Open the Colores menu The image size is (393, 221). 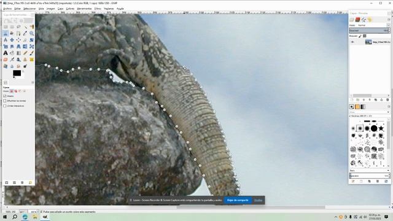pos(70,9)
